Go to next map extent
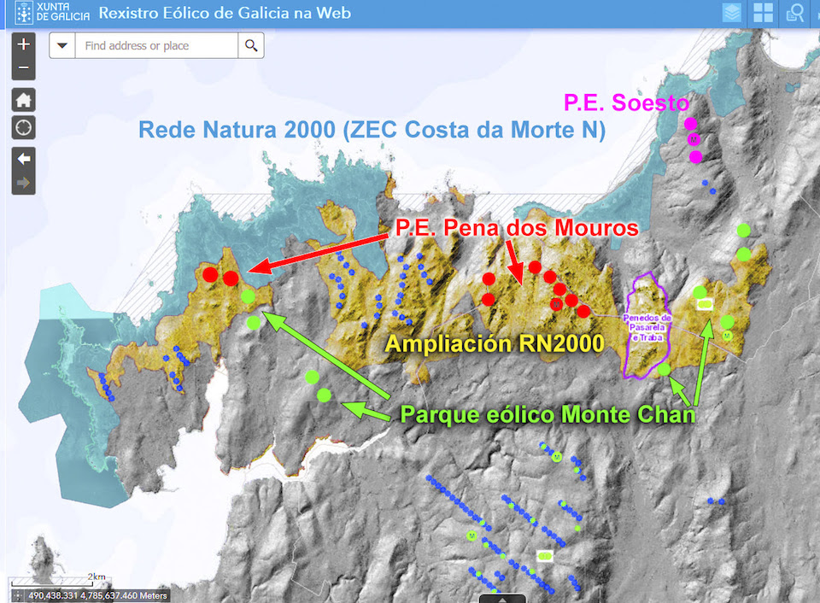 (x=23, y=182)
